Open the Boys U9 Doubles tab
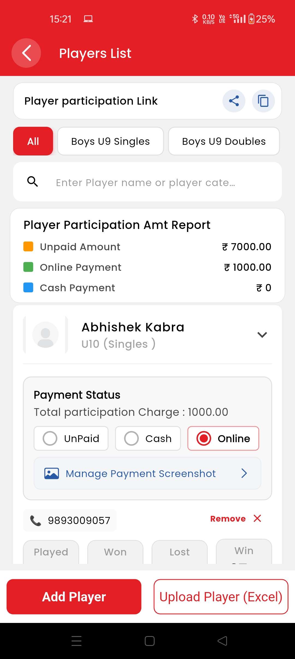The width and height of the screenshot is (295, 659). [x=224, y=141]
